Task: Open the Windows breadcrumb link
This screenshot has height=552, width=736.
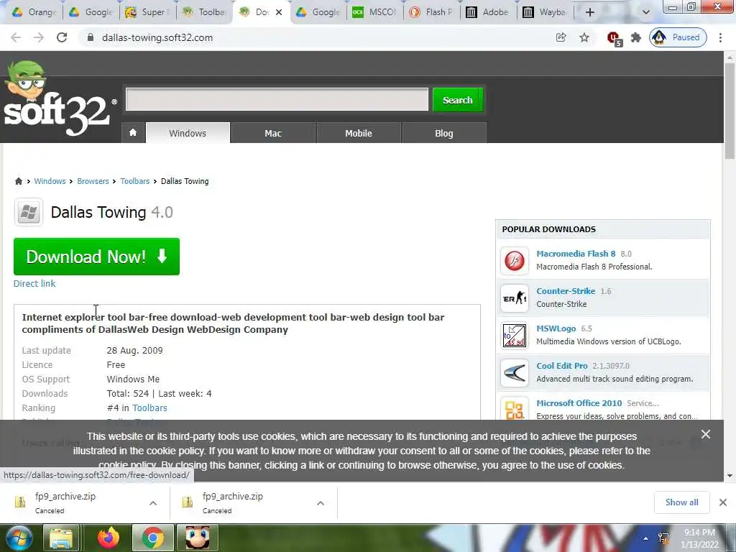Action: point(50,181)
